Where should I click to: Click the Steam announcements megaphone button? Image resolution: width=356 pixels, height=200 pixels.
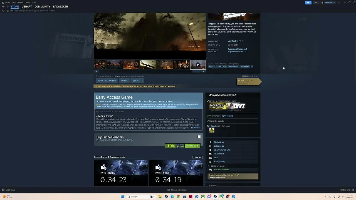[x=308, y=2]
